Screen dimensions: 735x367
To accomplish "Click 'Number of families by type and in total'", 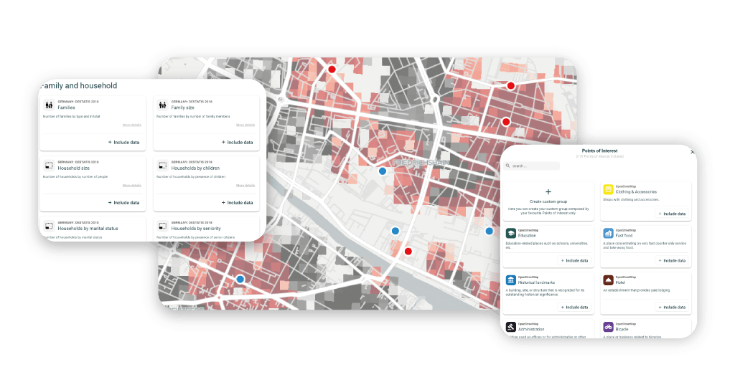I will pos(71,116).
